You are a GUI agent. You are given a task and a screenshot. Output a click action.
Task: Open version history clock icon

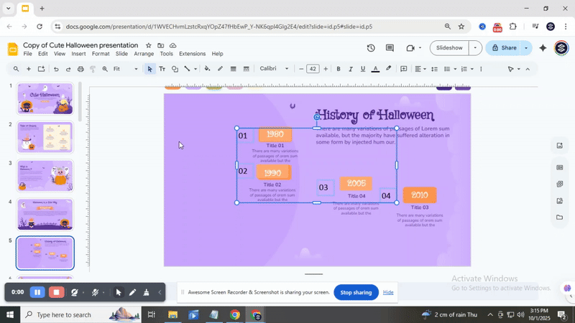coord(371,48)
